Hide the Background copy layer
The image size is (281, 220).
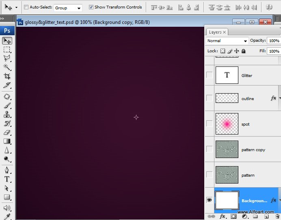[x=209, y=200]
